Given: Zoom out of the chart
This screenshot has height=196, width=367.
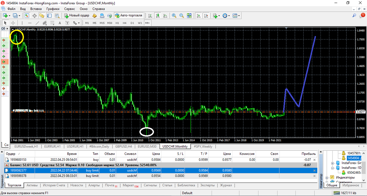Looking at the screenshot, I should (182, 15).
